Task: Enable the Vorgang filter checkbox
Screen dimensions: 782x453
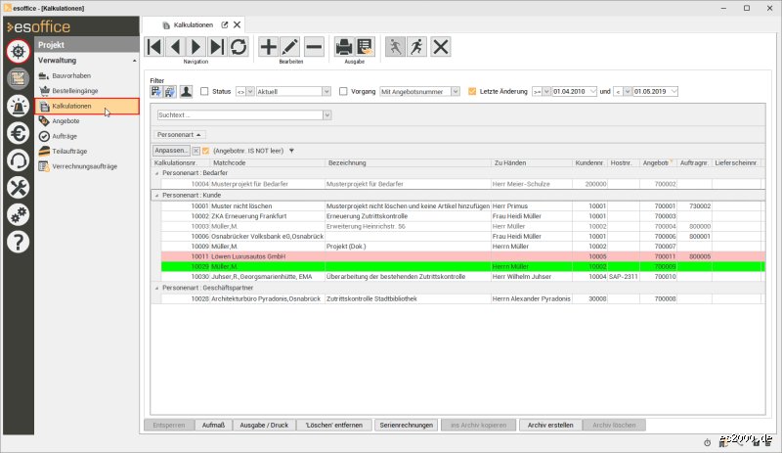Action: [x=343, y=91]
